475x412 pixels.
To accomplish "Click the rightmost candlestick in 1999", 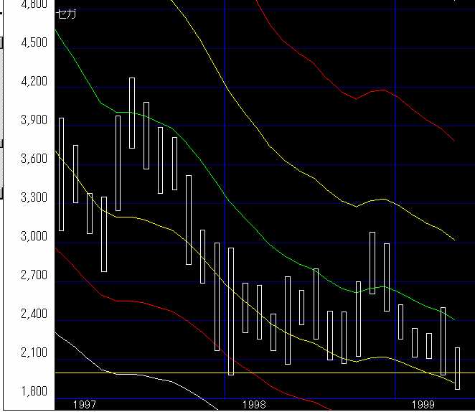I will (x=457, y=368).
